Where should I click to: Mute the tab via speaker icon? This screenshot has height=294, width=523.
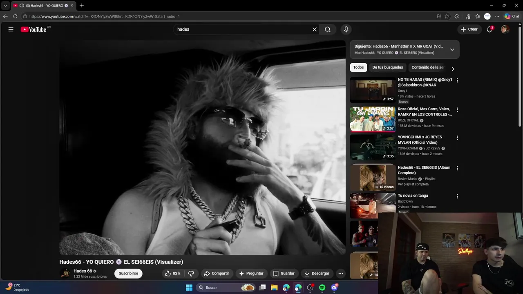tap(22, 6)
